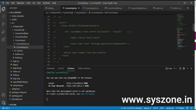196x110 pixels.
Task: Open notifications bell in status bar
Action: point(191,108)
